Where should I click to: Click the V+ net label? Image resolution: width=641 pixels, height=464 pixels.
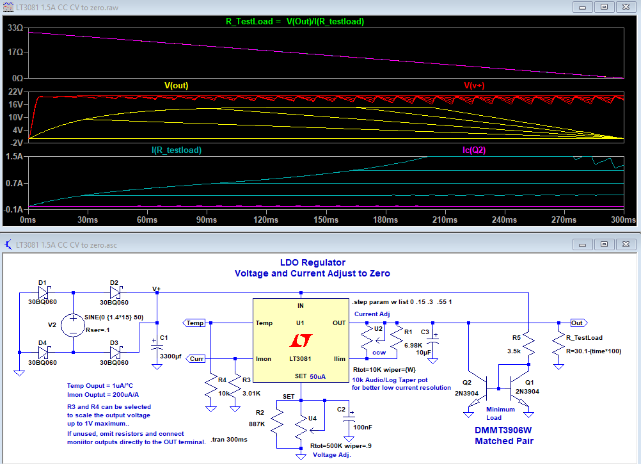[x=157, y=289]
